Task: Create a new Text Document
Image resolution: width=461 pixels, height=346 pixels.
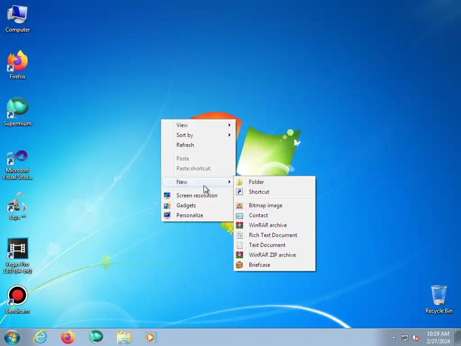Action: pos(274,245)
